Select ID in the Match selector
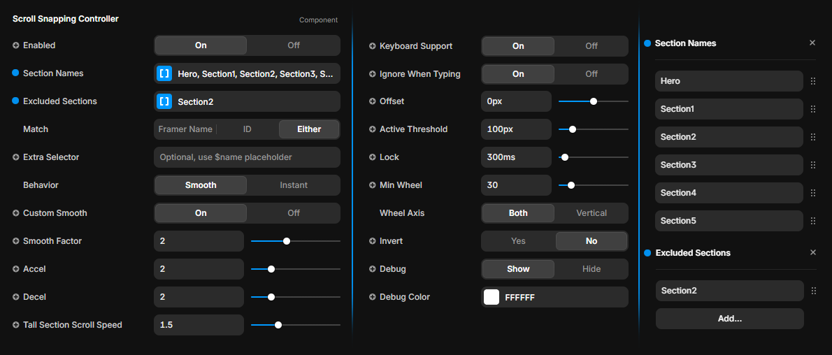Image resolution: width=832 pixels, height=355 pixels. [248, 129]
